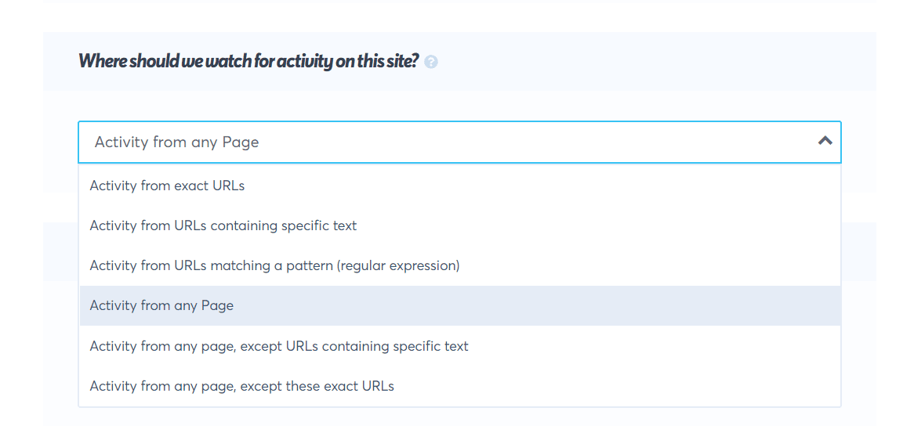Click the 'Where should we watch for activity' heading
This screenshot has width=914, height=440.
pyautogui.click(x=248, y=61)
